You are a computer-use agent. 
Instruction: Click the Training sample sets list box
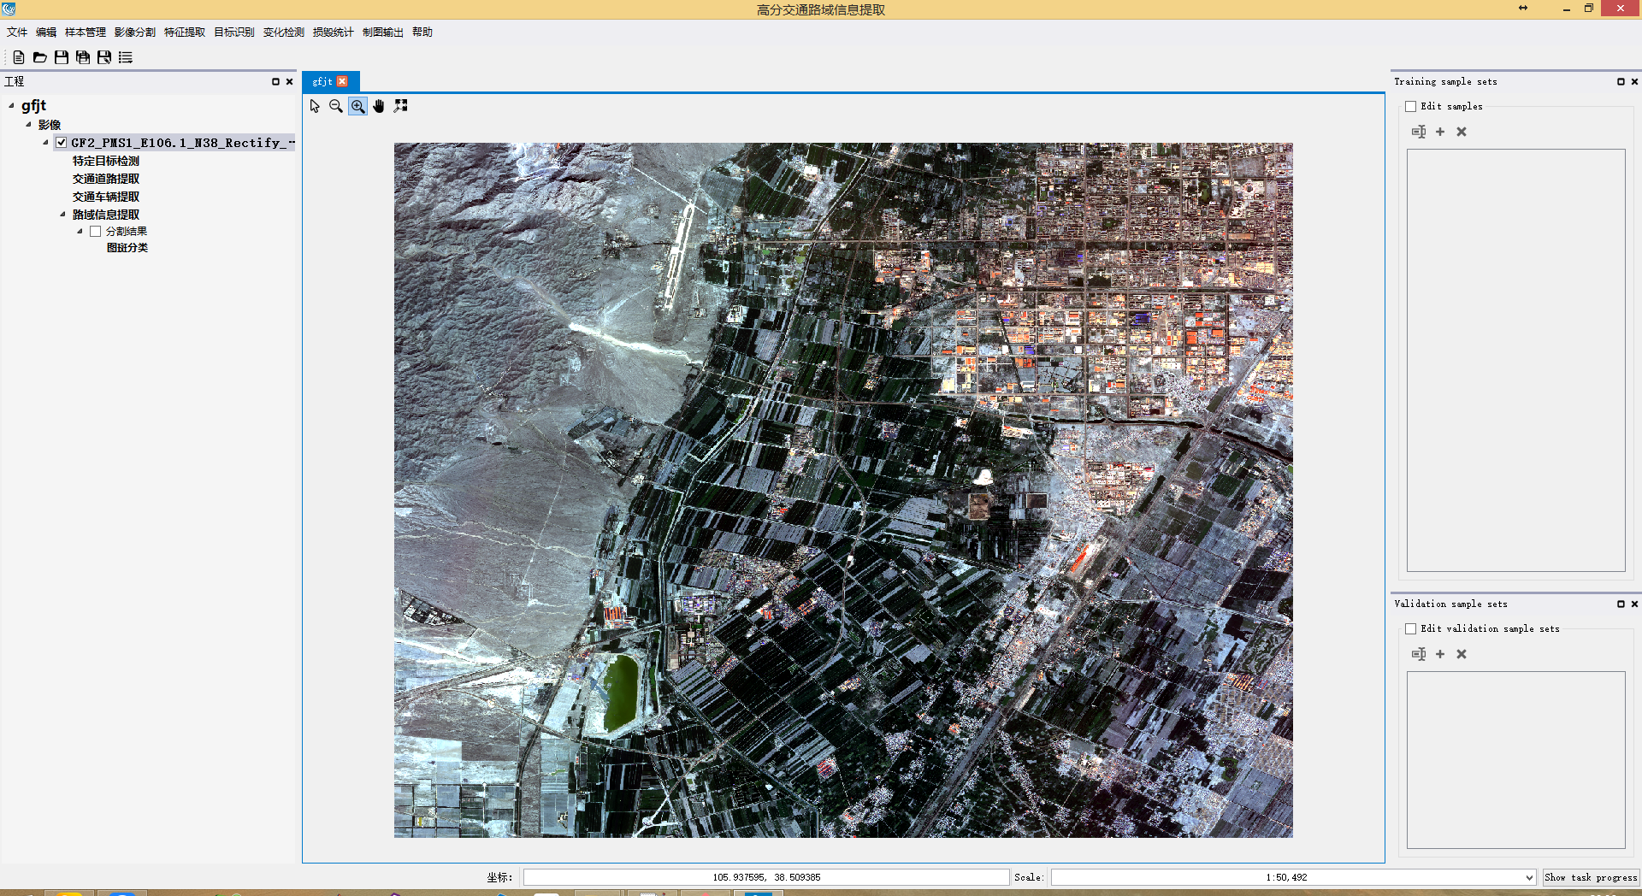point(1516,361)
